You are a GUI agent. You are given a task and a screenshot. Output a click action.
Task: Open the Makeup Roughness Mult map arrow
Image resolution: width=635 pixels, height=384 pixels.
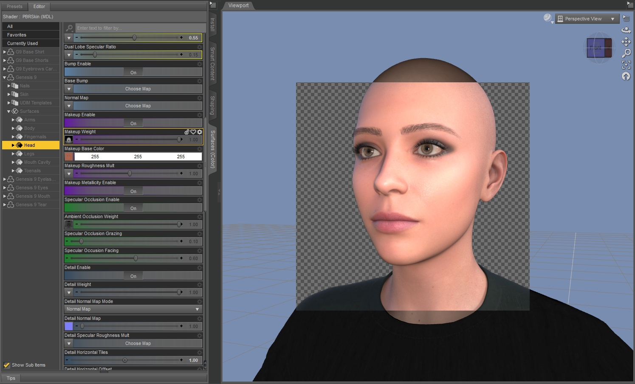69,174
